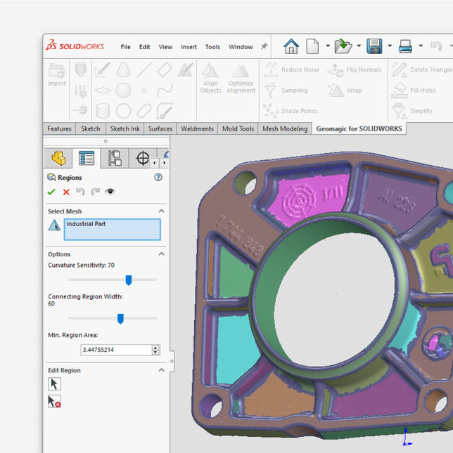453x453 pixels.
Task: Collapse the Edit Region section
Action: [x=161, y=370]
